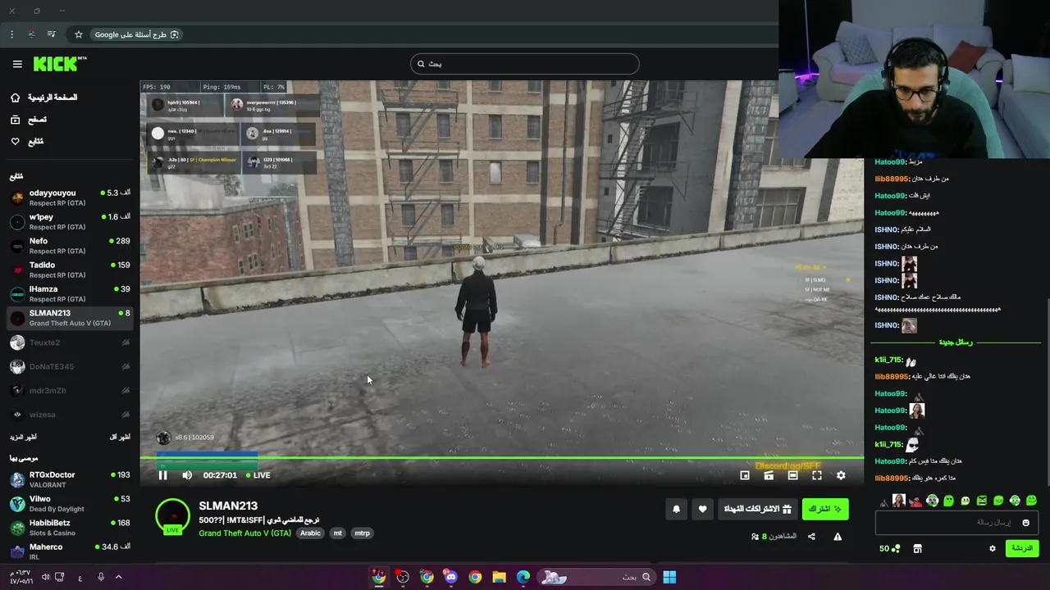The width and height of the screenshot is (1050, 590).
Task: Open offline channel DoNaTE345
Action: click(x=70, y=366)
